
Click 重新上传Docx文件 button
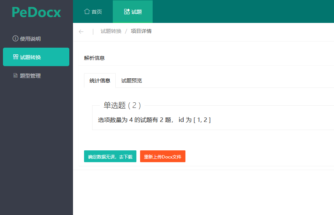point(163,156)
